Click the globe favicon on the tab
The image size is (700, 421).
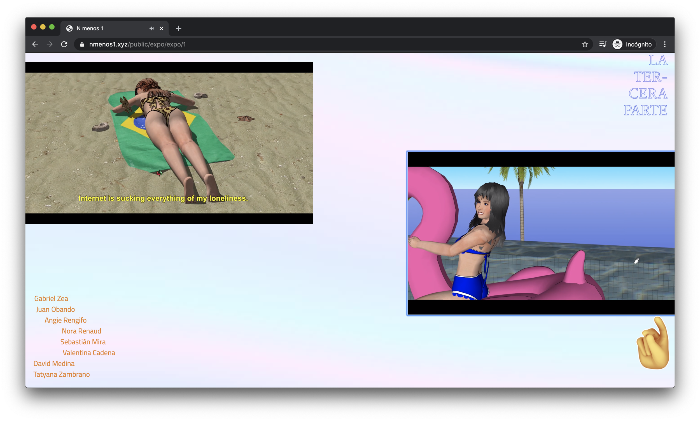pyautogui.click(x=69, y=28)
